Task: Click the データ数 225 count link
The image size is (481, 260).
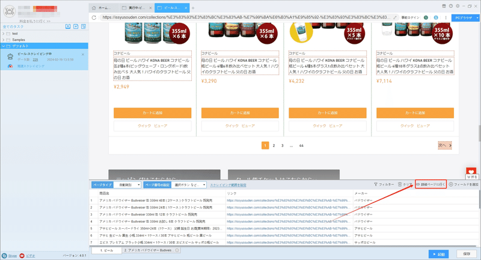Action: click(35, 59)
